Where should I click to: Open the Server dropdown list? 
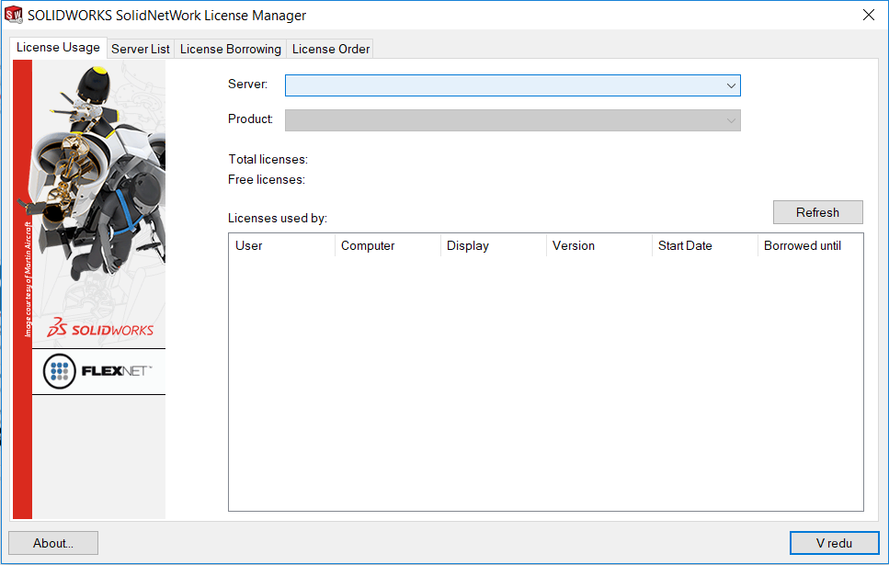point(512,85)
